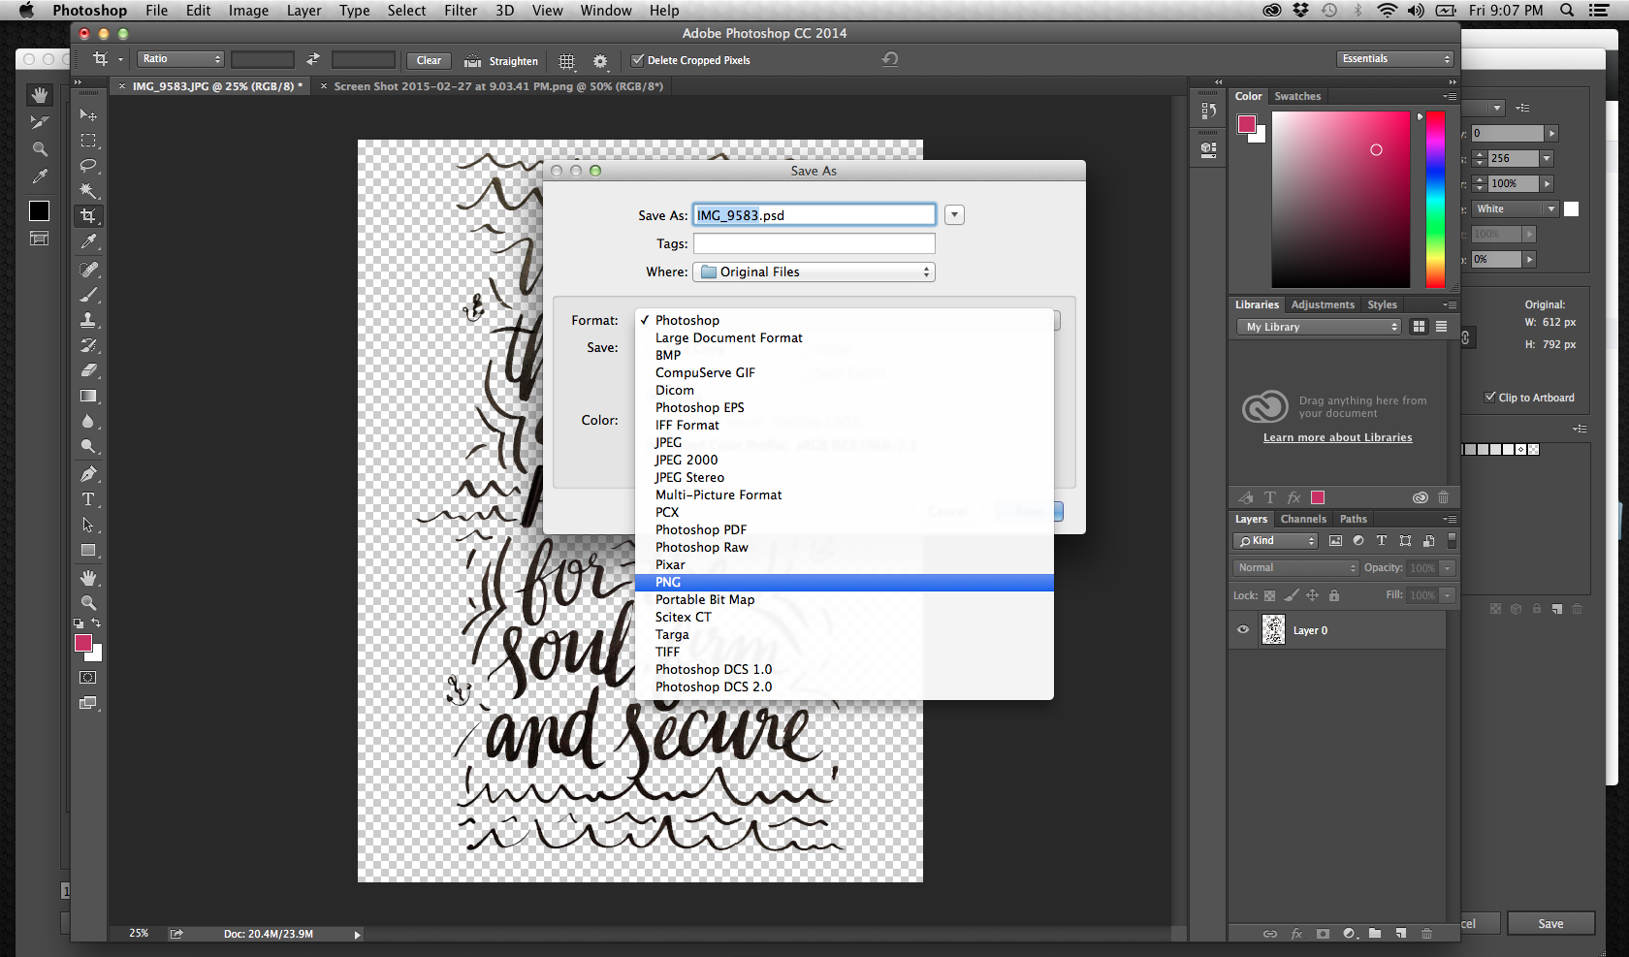Open crop settings gear menu
The image size is (1629, 957).
point(600,61)
